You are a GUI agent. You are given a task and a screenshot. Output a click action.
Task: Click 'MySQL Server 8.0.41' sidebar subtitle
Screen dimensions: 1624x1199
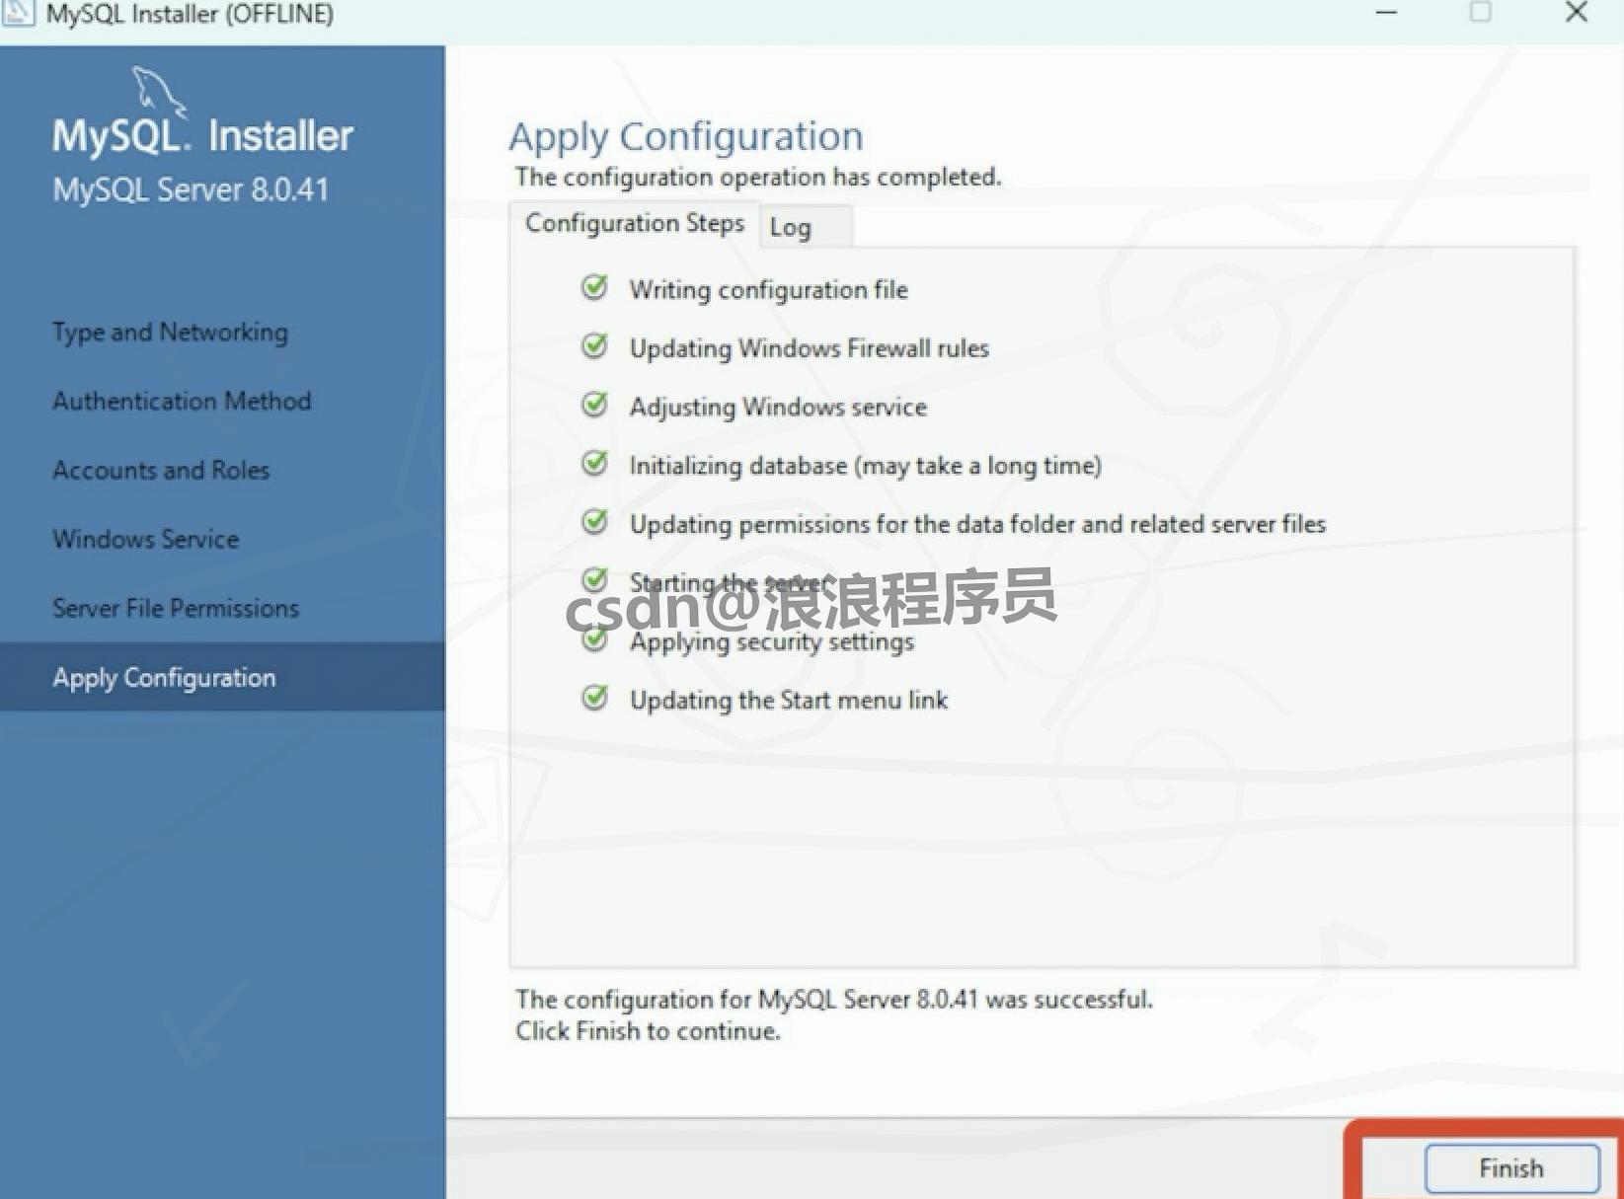click(191, 189)
